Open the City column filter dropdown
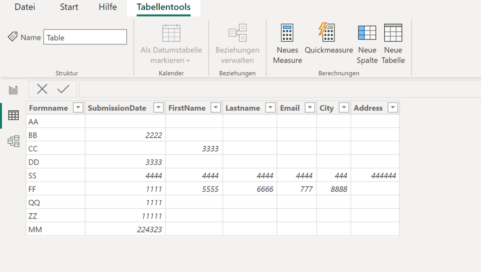This screenshot has width=481, height=272. (343, 107)
